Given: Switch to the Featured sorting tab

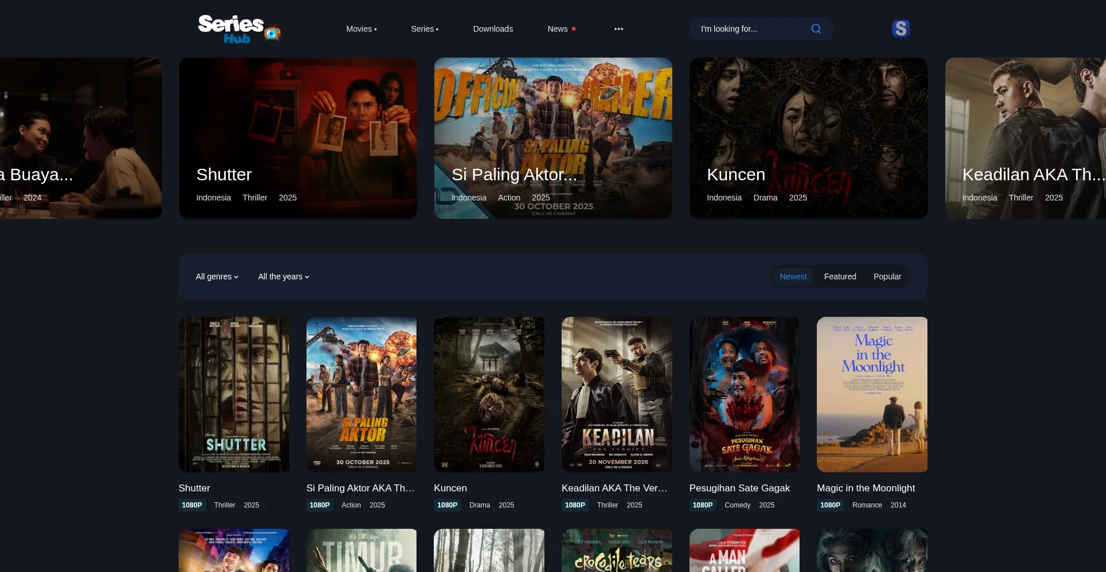Looking at the screenshot, I should (x=840, y=276).
